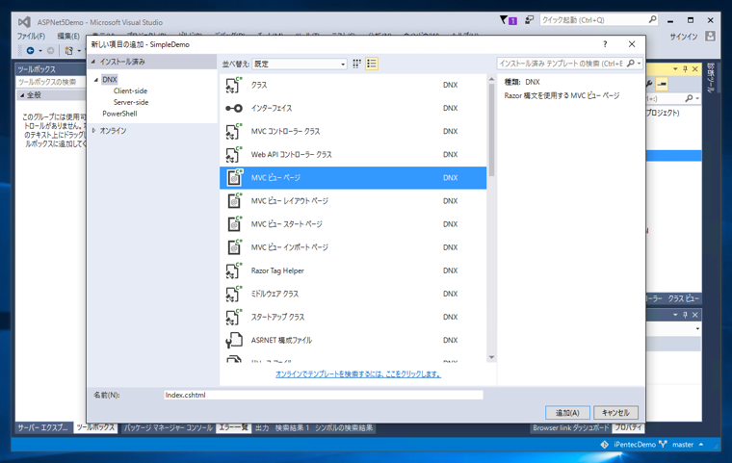
Task: Click the iPentecDemo repository icon in status bar
Action: coord(604,445)
